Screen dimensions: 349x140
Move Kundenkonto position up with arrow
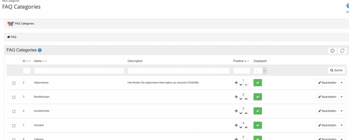point(246,113)
